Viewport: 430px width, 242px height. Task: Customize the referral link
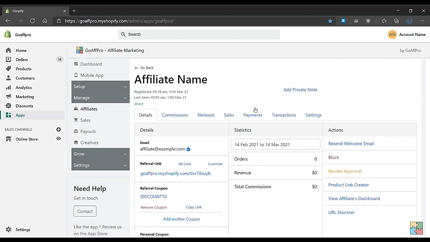[x=215, y=164]
